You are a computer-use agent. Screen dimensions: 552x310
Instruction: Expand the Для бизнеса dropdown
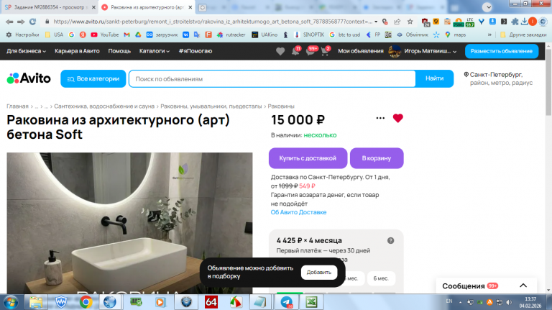pyautogui.click(x=27, y=51)
